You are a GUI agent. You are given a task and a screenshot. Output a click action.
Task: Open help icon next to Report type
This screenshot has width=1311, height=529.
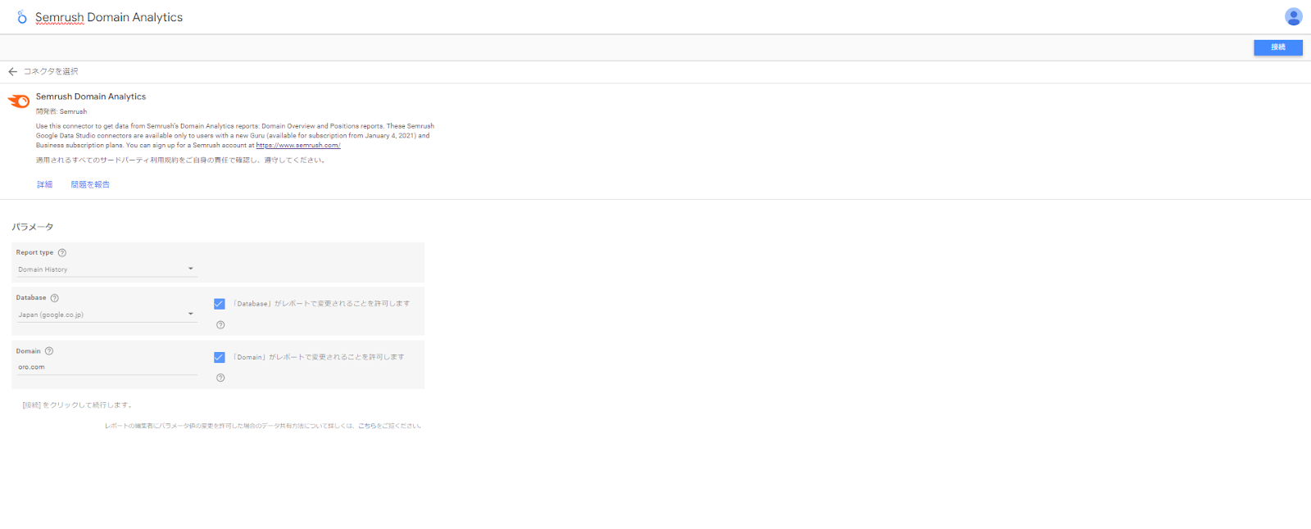(62, 253)
